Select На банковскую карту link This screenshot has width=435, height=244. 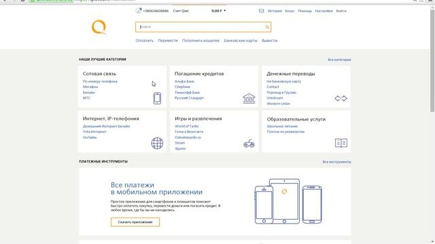(x=284, y=81)
